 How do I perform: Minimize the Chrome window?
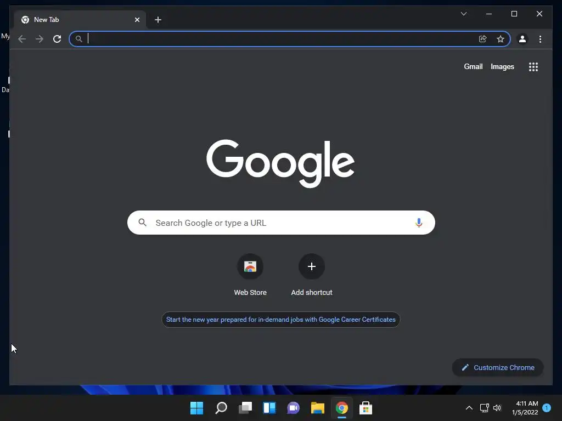click(489, 14)
